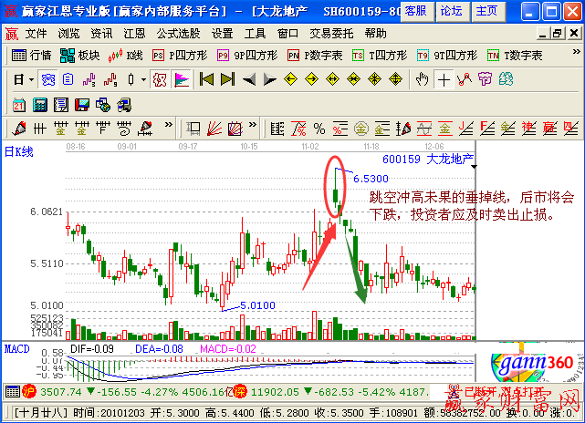Open the P四方形 square tool
This screenshot has height=423, width=585.
[x=180, y=56]
